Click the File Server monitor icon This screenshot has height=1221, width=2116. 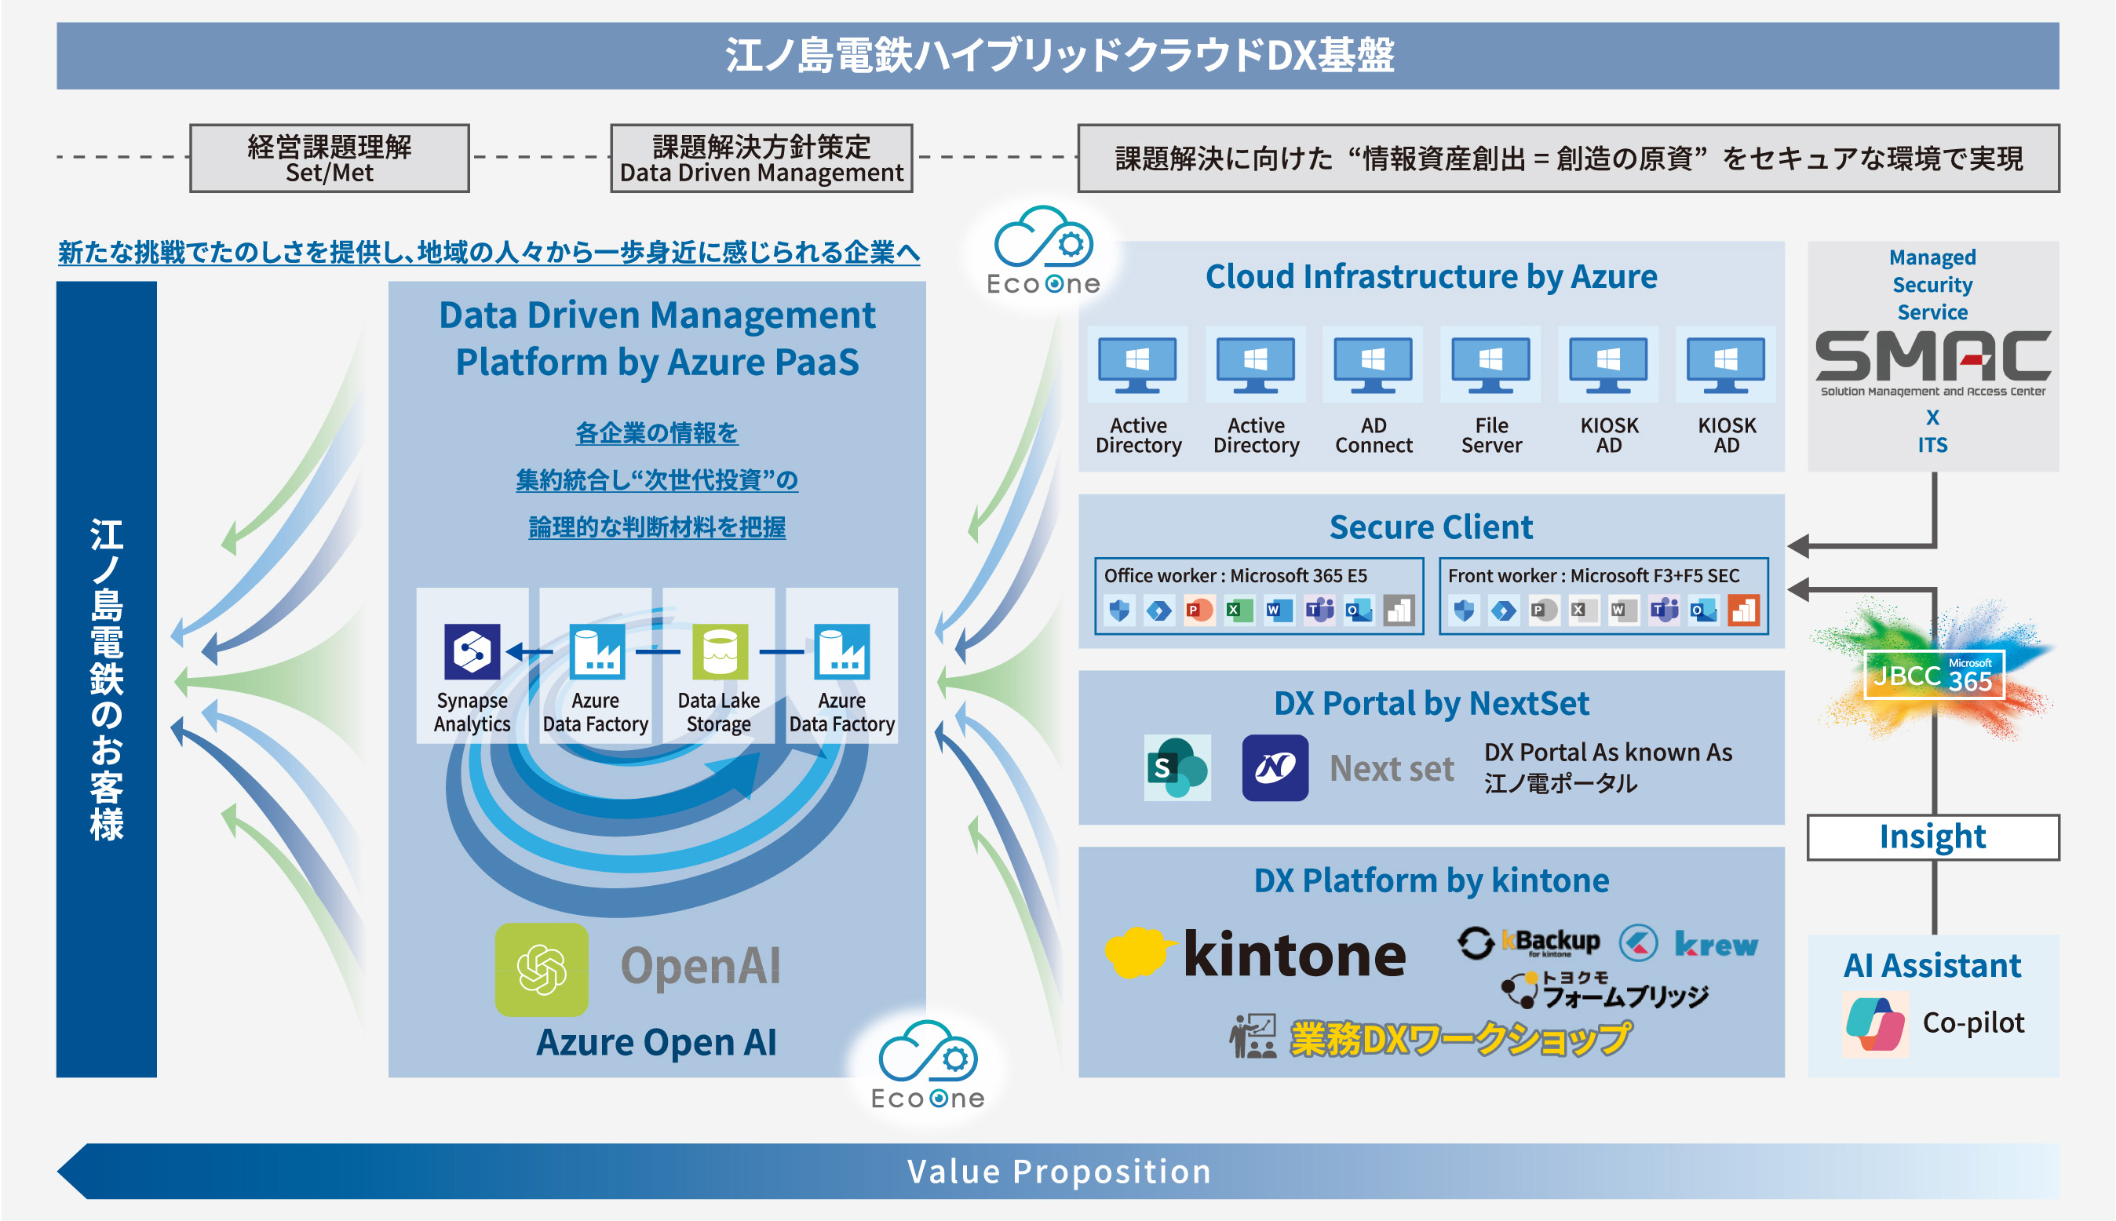1490,365
